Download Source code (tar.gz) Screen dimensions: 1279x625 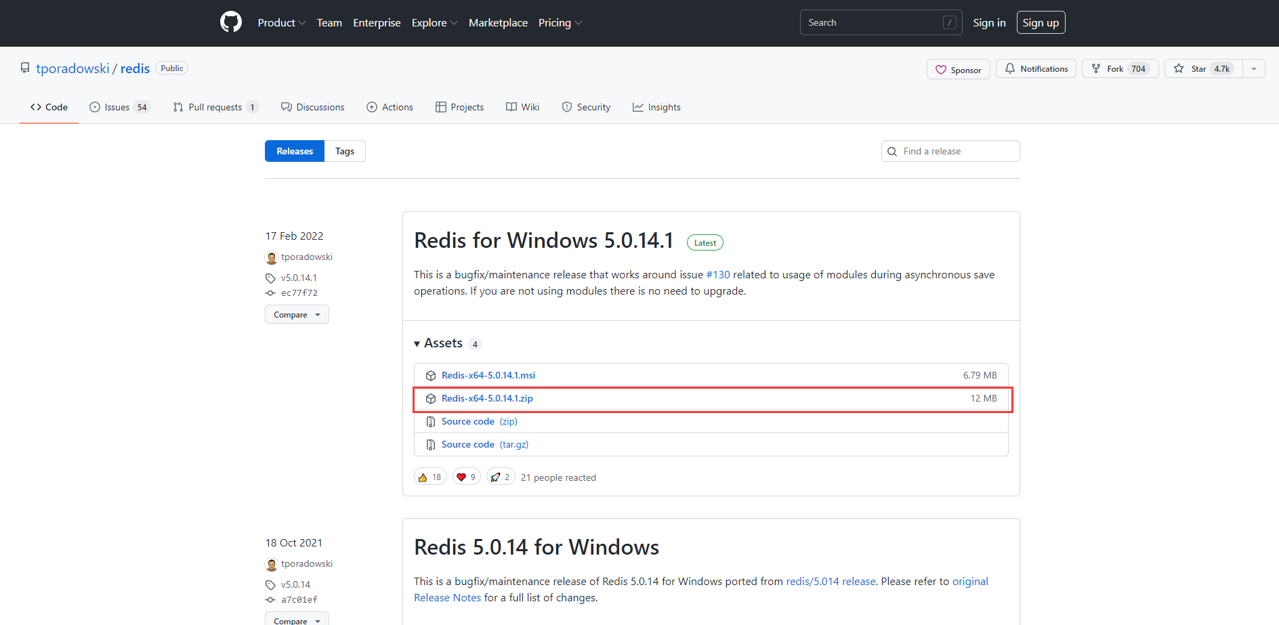(485, 444)
